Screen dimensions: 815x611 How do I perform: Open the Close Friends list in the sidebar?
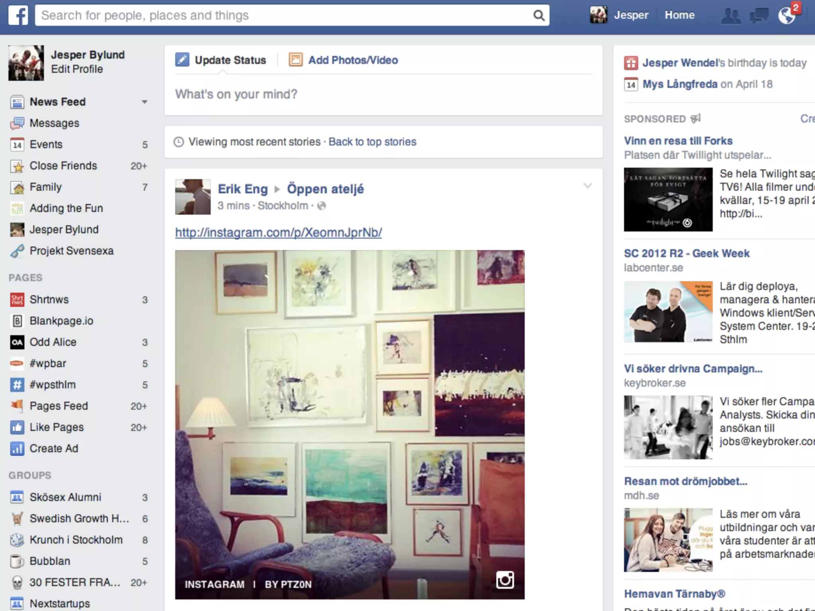[x=63, y=165]
